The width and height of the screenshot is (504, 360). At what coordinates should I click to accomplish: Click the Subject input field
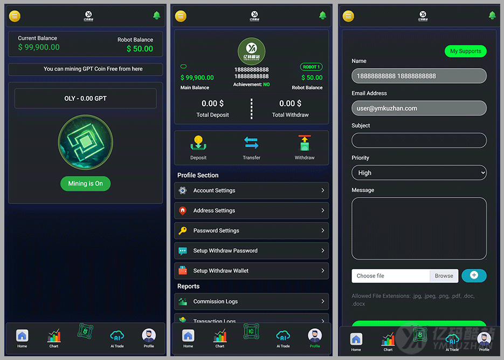coord(419,140)
